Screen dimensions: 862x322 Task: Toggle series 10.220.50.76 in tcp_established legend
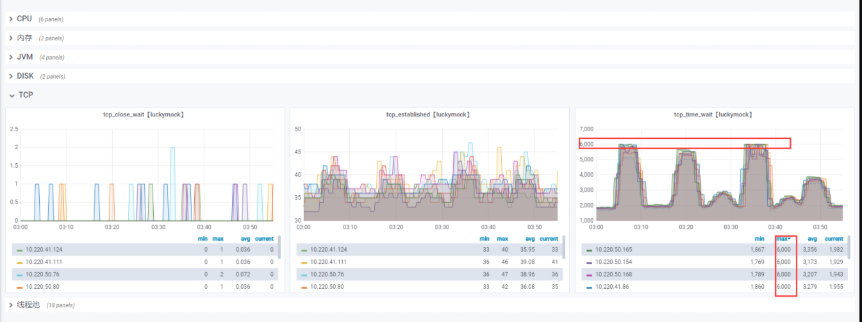(326, 275)
